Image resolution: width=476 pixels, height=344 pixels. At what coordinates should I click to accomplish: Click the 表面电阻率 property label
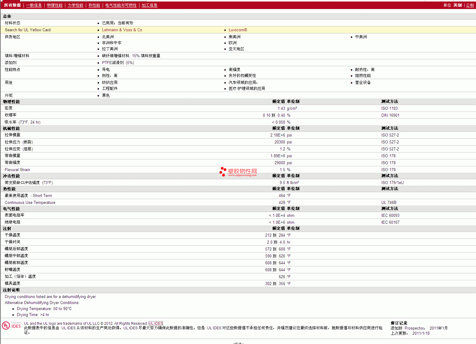click(x=14, y=215)
